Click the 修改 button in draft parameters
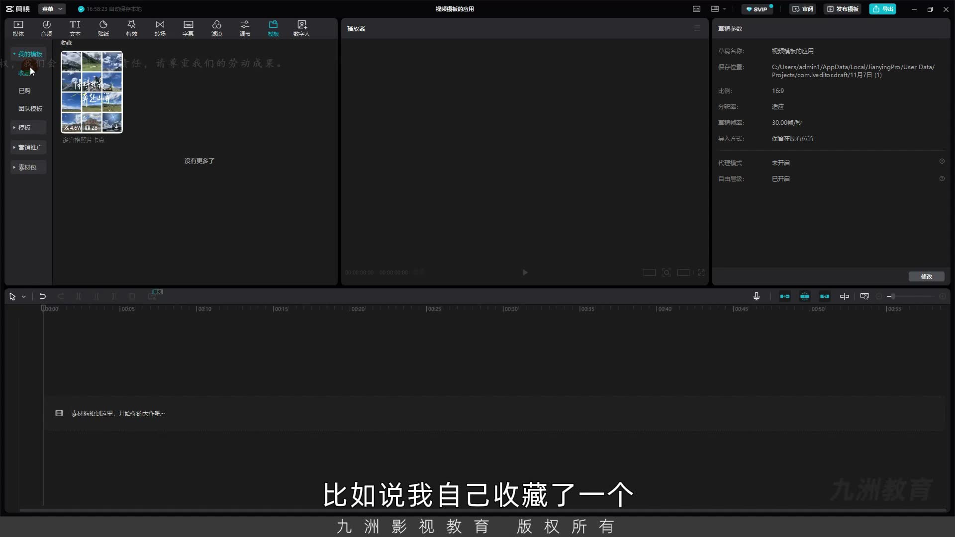The width and height of the screenshot is (955, 537). [926, 276]
